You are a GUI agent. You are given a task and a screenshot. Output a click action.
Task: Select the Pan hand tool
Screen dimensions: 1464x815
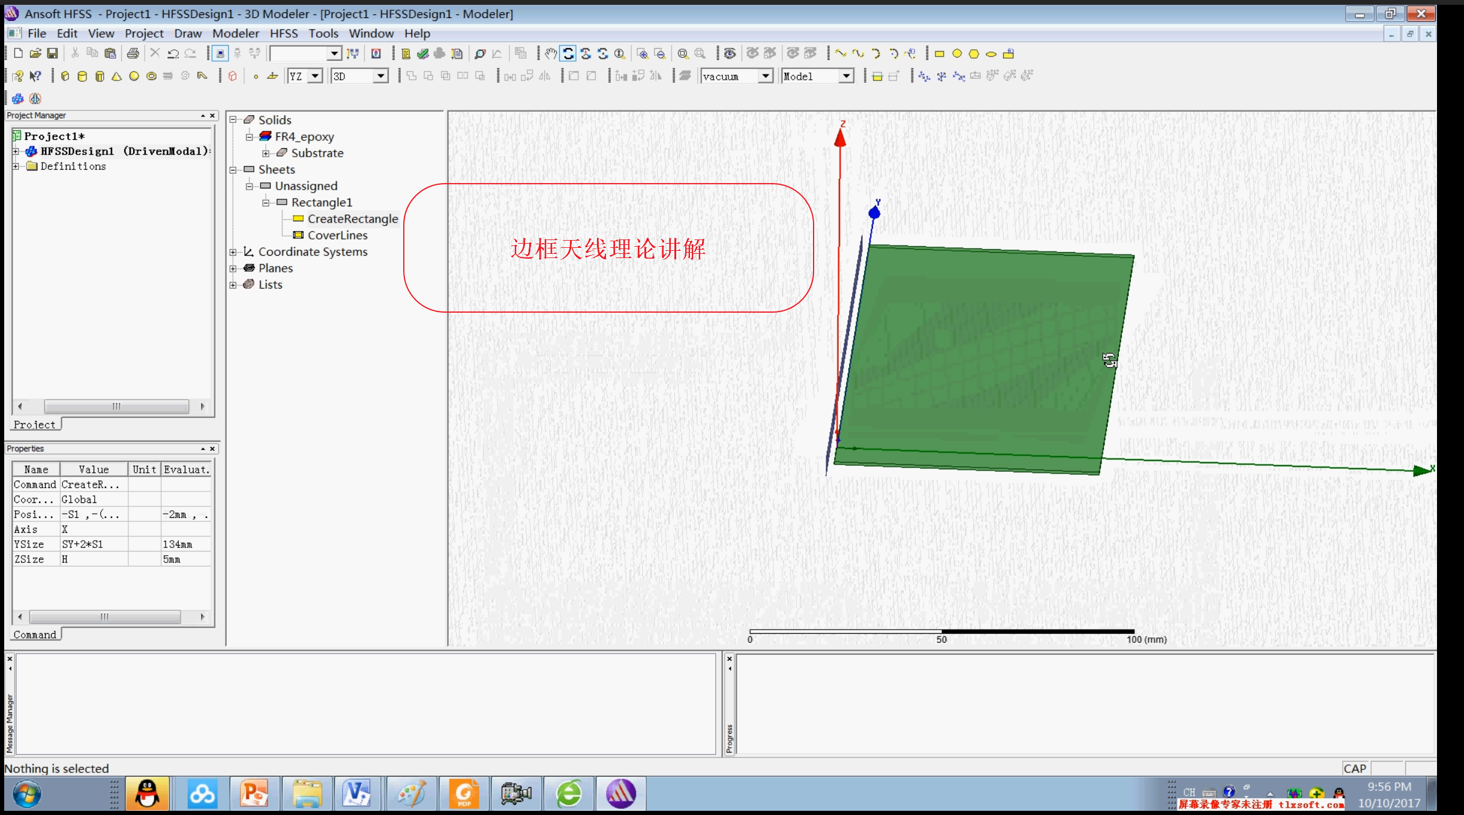(x=551, y=54)
